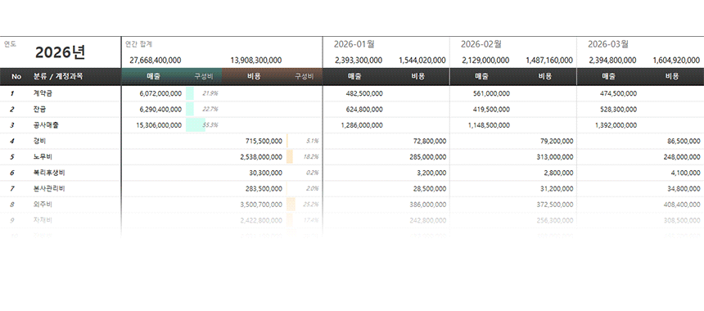Click the 매출 header under 2026-02월
704x311 pixels.
481,77
